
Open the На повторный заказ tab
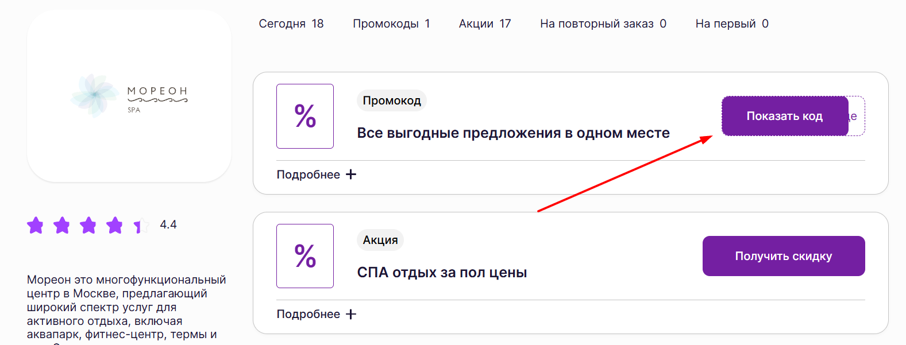click(x=602, y=24)
